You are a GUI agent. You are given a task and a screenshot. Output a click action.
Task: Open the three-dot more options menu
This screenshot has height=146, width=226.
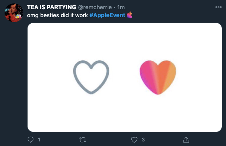pyautogui.click(x=218, y=7)
